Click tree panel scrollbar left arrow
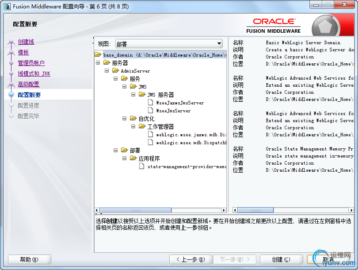The height and width of the screenshot is (270, 358). pos(97,210)
